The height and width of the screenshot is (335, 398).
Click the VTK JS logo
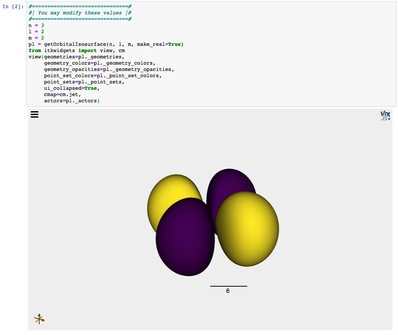(385, 115)
